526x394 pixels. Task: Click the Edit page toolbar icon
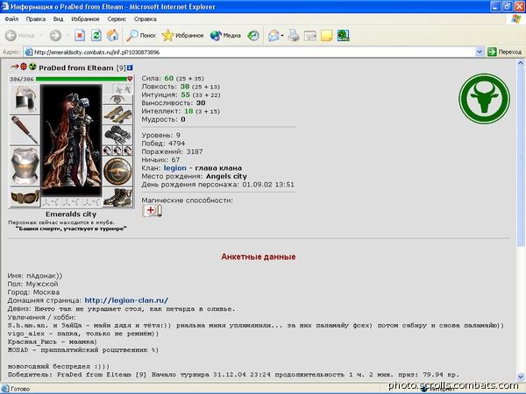pyautogui.click(x=310, y=35)
